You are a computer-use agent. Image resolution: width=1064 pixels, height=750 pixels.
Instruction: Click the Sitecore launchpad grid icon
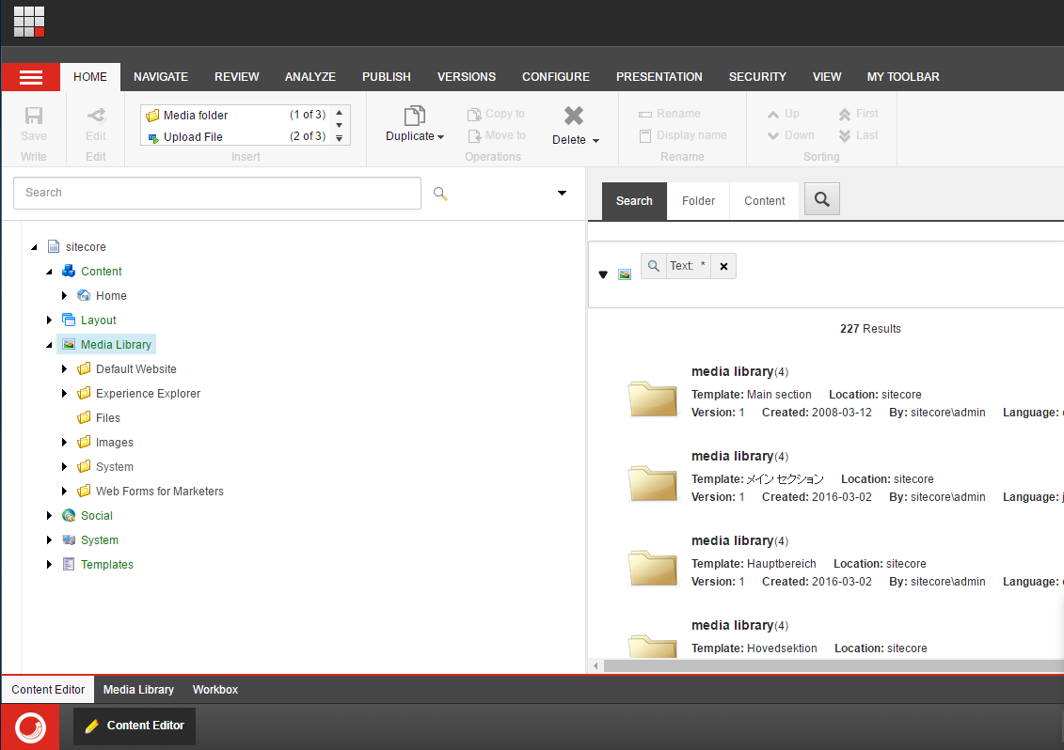pyautogui.click(x=29, y=22)
